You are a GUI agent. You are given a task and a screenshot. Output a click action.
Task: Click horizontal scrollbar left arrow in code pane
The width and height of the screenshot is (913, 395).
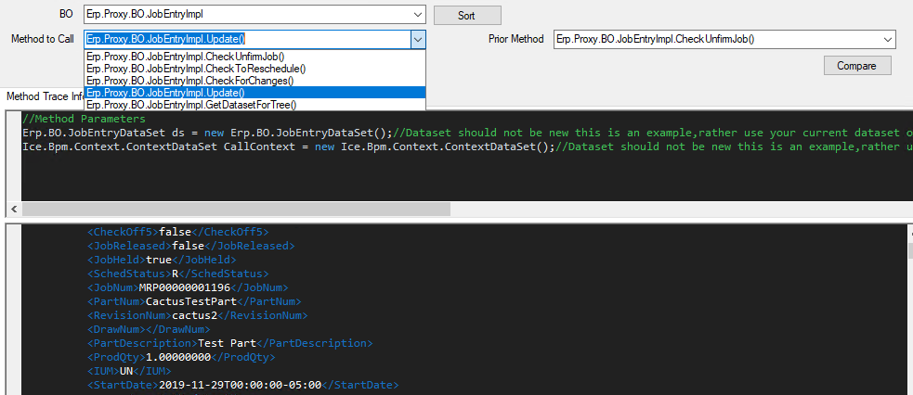click(x=14, y=210)
